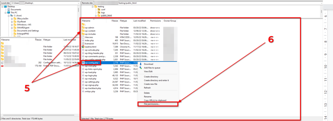
Task: Open File permissions... from the context menu
Action: tap(157, 104)
